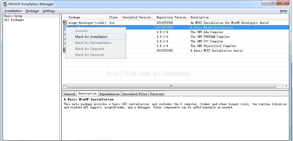293x141 pixels.
Task: Click version 4.8.1-4 in the Ada Compiler row
Action: click(x=162, y=32)
